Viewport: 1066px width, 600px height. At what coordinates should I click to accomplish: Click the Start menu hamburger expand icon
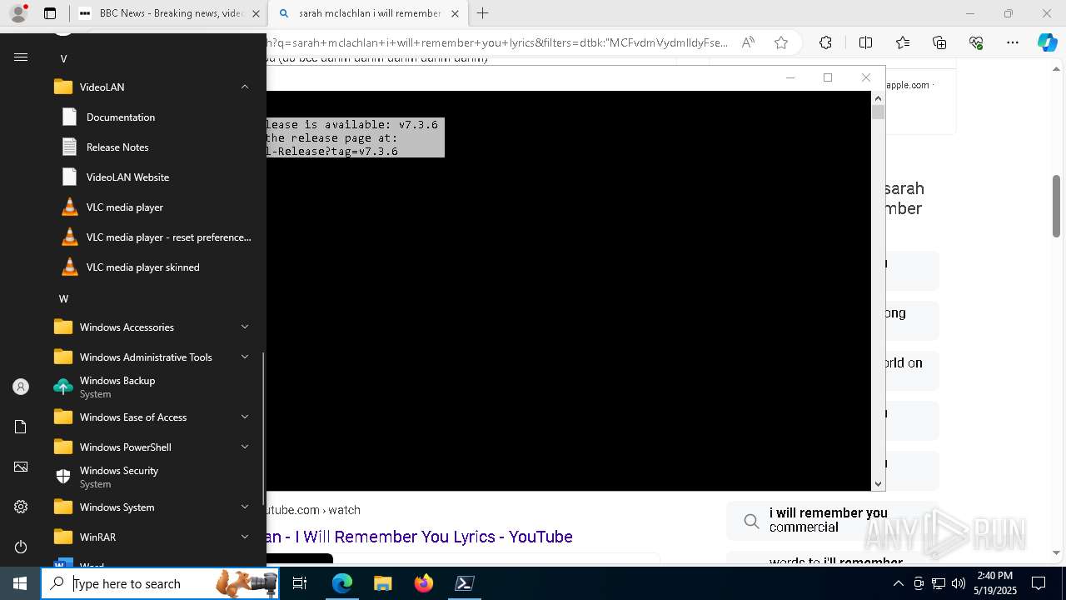pos(21,57)
